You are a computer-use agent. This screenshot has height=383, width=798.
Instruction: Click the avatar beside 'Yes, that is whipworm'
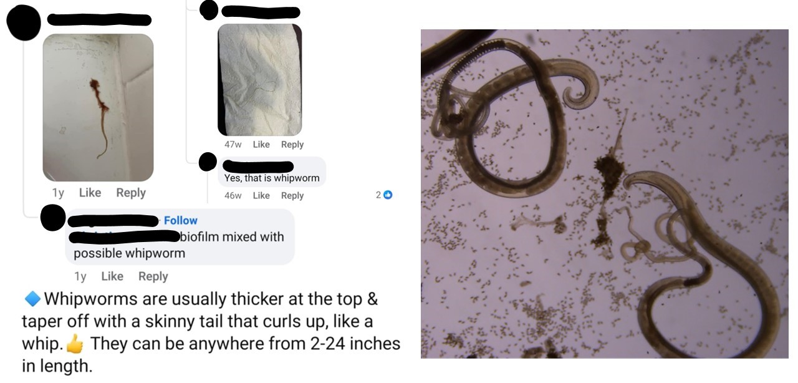point(208,162)
